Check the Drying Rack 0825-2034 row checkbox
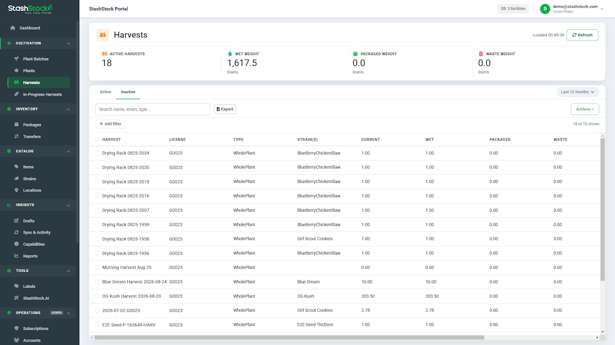Viewport: 615px width, 345px height. (x=97, y=153)
